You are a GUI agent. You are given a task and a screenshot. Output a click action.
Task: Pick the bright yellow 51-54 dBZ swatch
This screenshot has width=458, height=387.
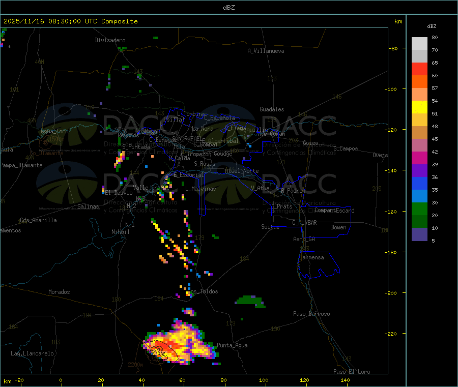(419, 107)
